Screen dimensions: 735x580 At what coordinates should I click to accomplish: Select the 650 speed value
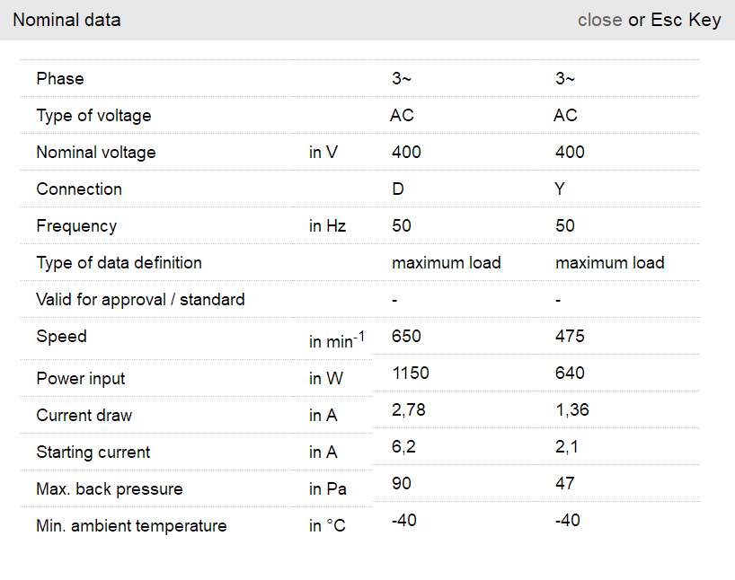tap(406, 337)
